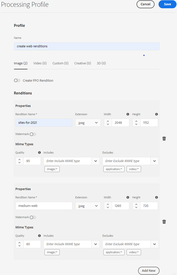Toggle Watermark for medium-web rendition

33,217
